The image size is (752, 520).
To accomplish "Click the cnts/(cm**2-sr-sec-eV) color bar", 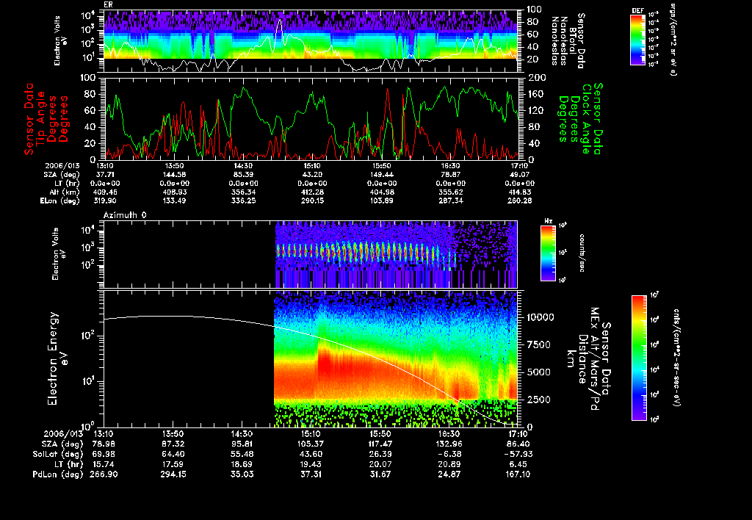I will [x=639, y=358].
